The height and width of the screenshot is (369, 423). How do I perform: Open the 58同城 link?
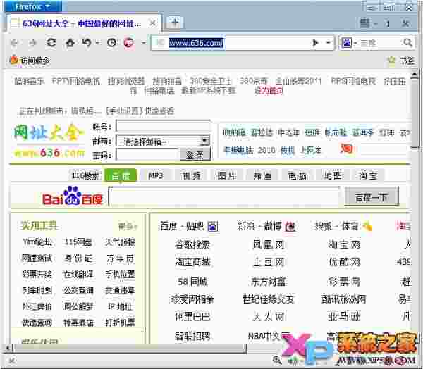[x=192, y=282]
